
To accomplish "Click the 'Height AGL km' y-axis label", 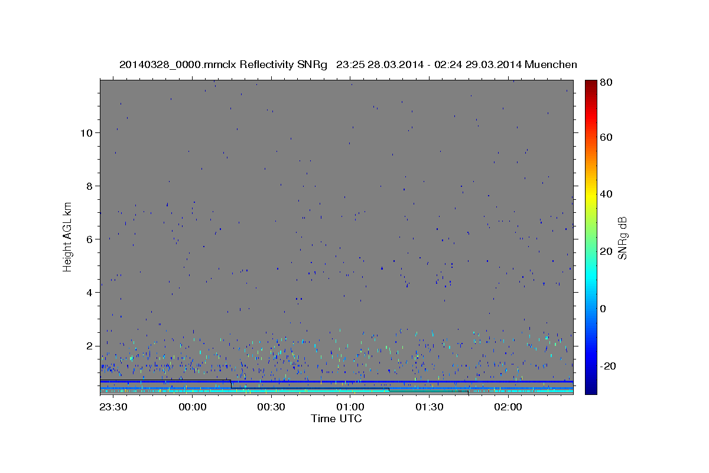I will coord(67,237).
